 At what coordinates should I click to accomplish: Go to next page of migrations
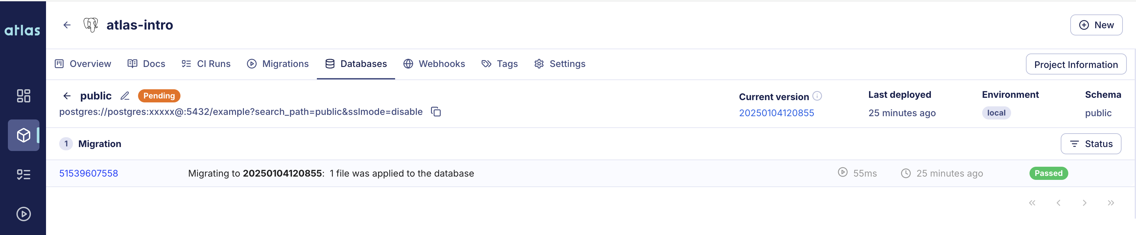(1084, 203)
